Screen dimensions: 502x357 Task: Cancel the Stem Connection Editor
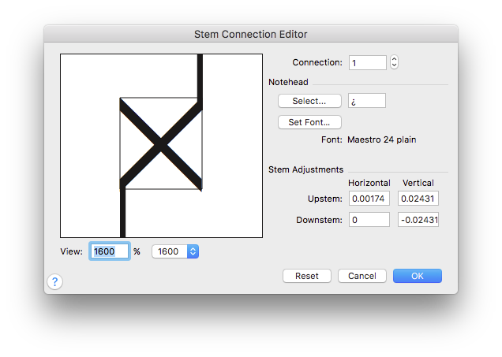pyautogui.click(x=362, y=276)
